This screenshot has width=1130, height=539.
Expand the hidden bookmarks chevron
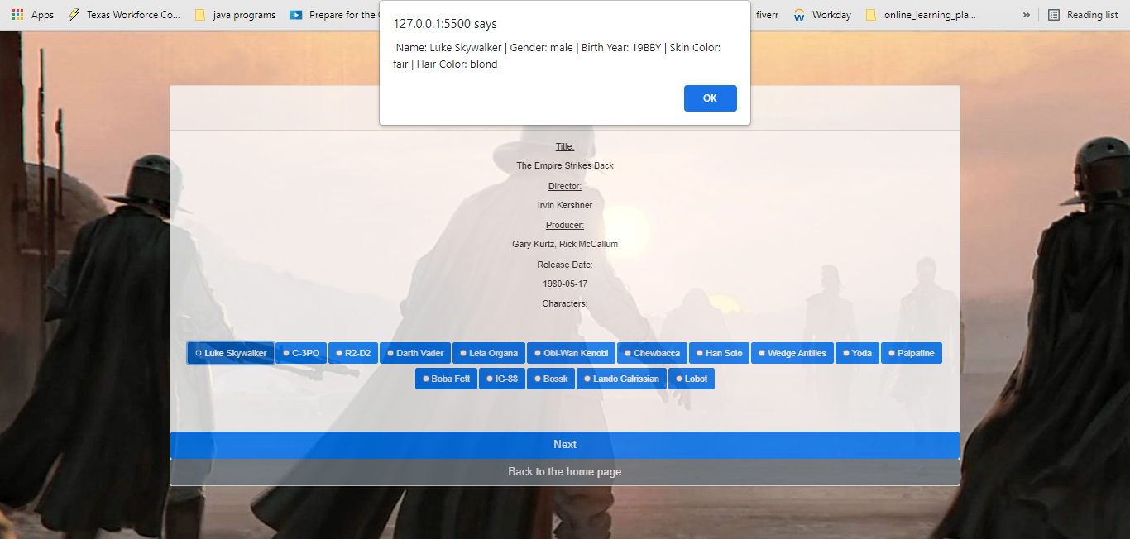1027,15
